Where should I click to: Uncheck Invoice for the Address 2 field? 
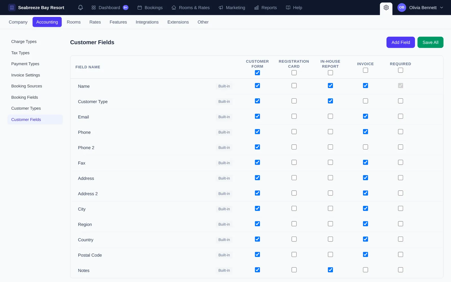coord(365,193)
